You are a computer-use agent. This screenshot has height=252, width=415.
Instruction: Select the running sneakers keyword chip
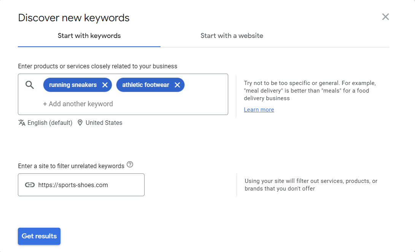73,85
